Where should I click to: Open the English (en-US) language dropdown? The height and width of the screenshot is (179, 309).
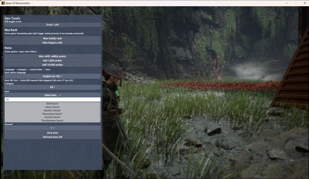coord(53,76)
